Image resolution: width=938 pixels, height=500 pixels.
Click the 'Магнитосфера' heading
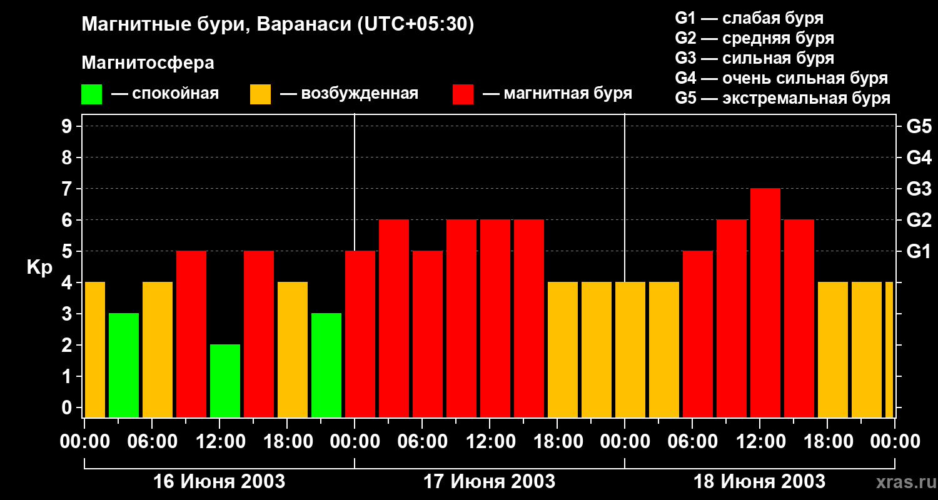(x=148, y=62)
